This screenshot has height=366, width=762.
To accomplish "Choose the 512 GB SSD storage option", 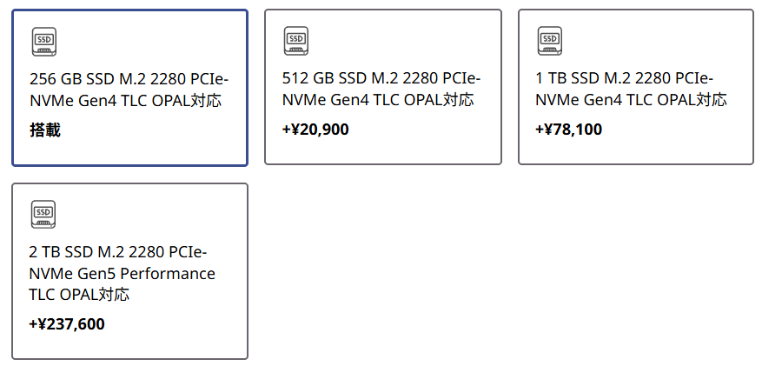I will pos(382,88).
